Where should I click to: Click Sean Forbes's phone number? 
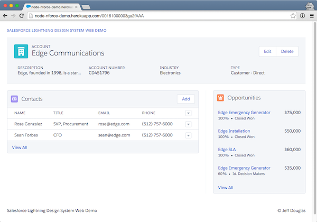coord(157,135)
